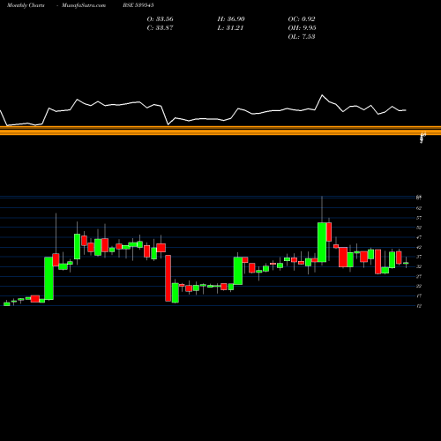Click the 42 price axis label
Image resolution: width=441 pixels, height=441 pixels.
click(419, 247)
